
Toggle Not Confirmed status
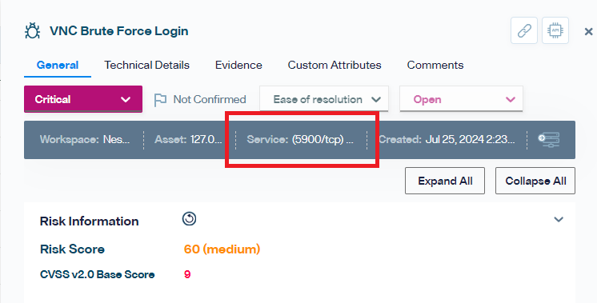tap(200, 100)
